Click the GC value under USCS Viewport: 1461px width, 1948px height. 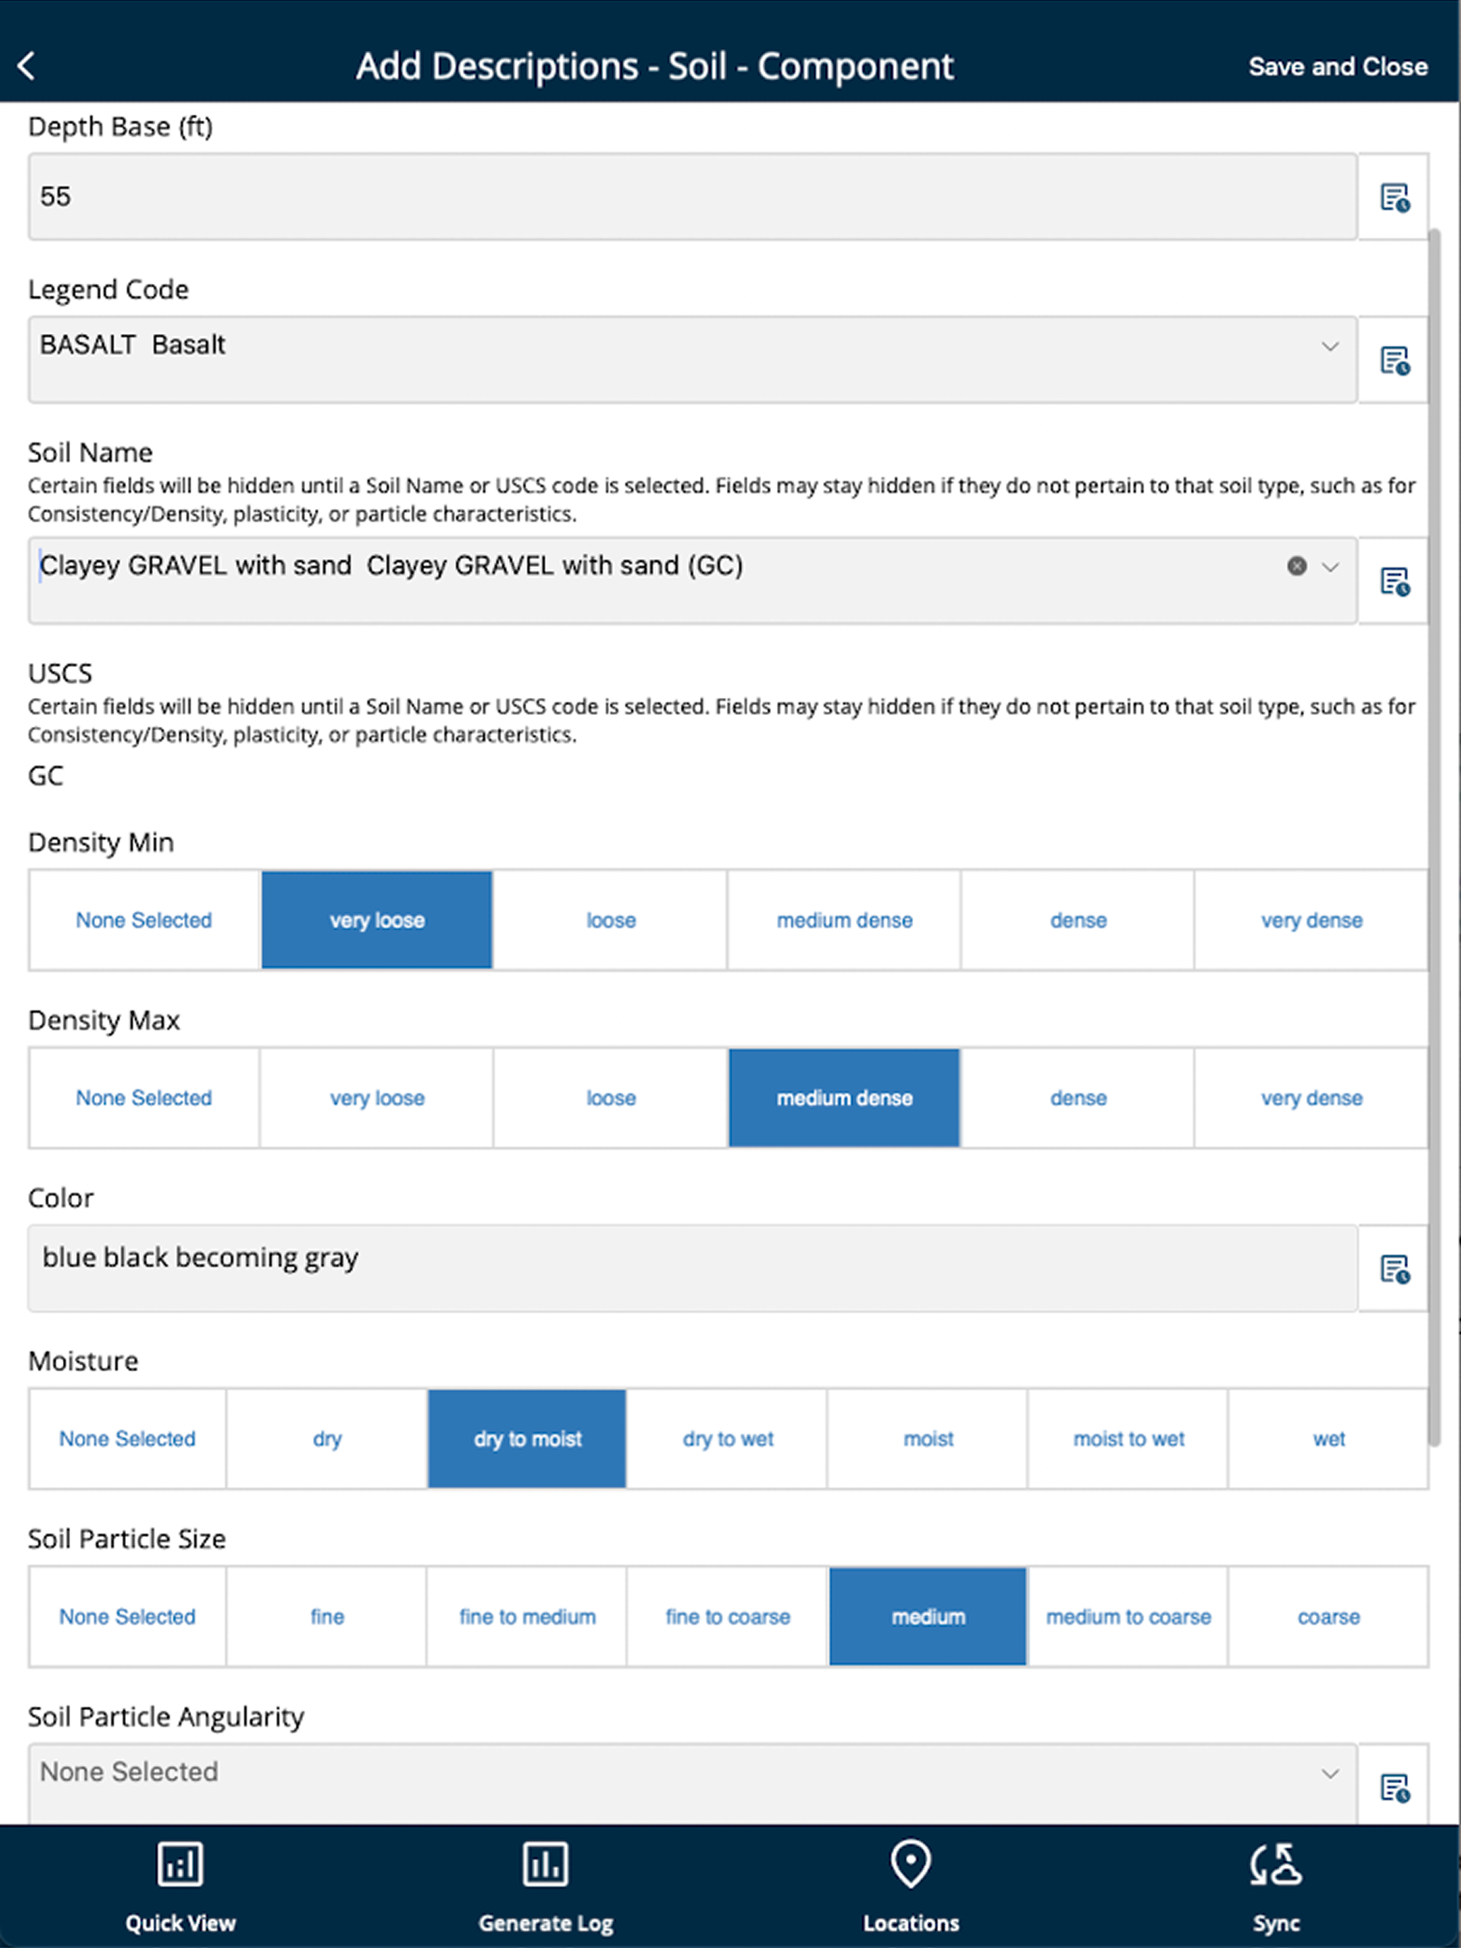point(46,776)
